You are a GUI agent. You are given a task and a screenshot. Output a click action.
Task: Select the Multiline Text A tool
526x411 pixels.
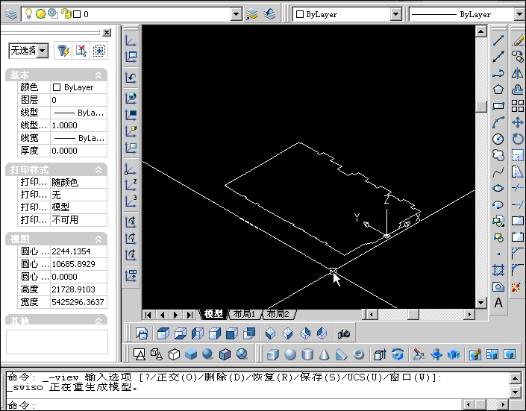tap(498, 303)
